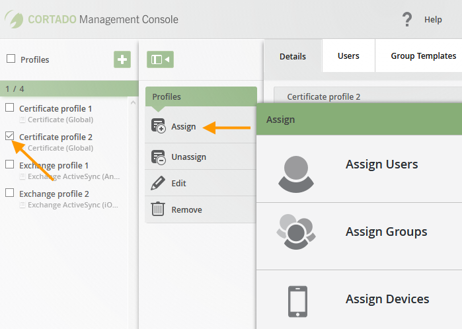Click the Assign profile icon
462x329 pixels.
coord(158,126)
